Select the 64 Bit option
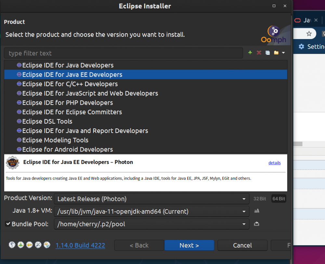Viewport: 325px width, 264px height. point(279,199)
